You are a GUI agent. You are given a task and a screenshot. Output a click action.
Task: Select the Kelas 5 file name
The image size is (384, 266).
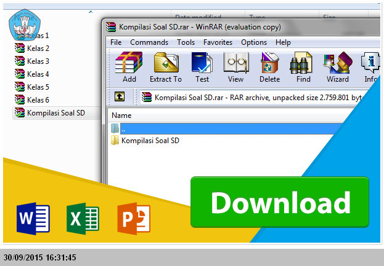(x=38, y=87)
